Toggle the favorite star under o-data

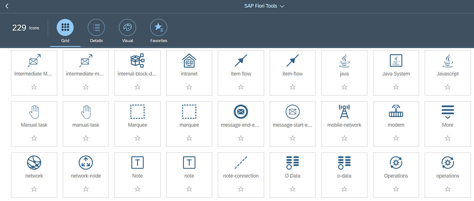(344, 189)
